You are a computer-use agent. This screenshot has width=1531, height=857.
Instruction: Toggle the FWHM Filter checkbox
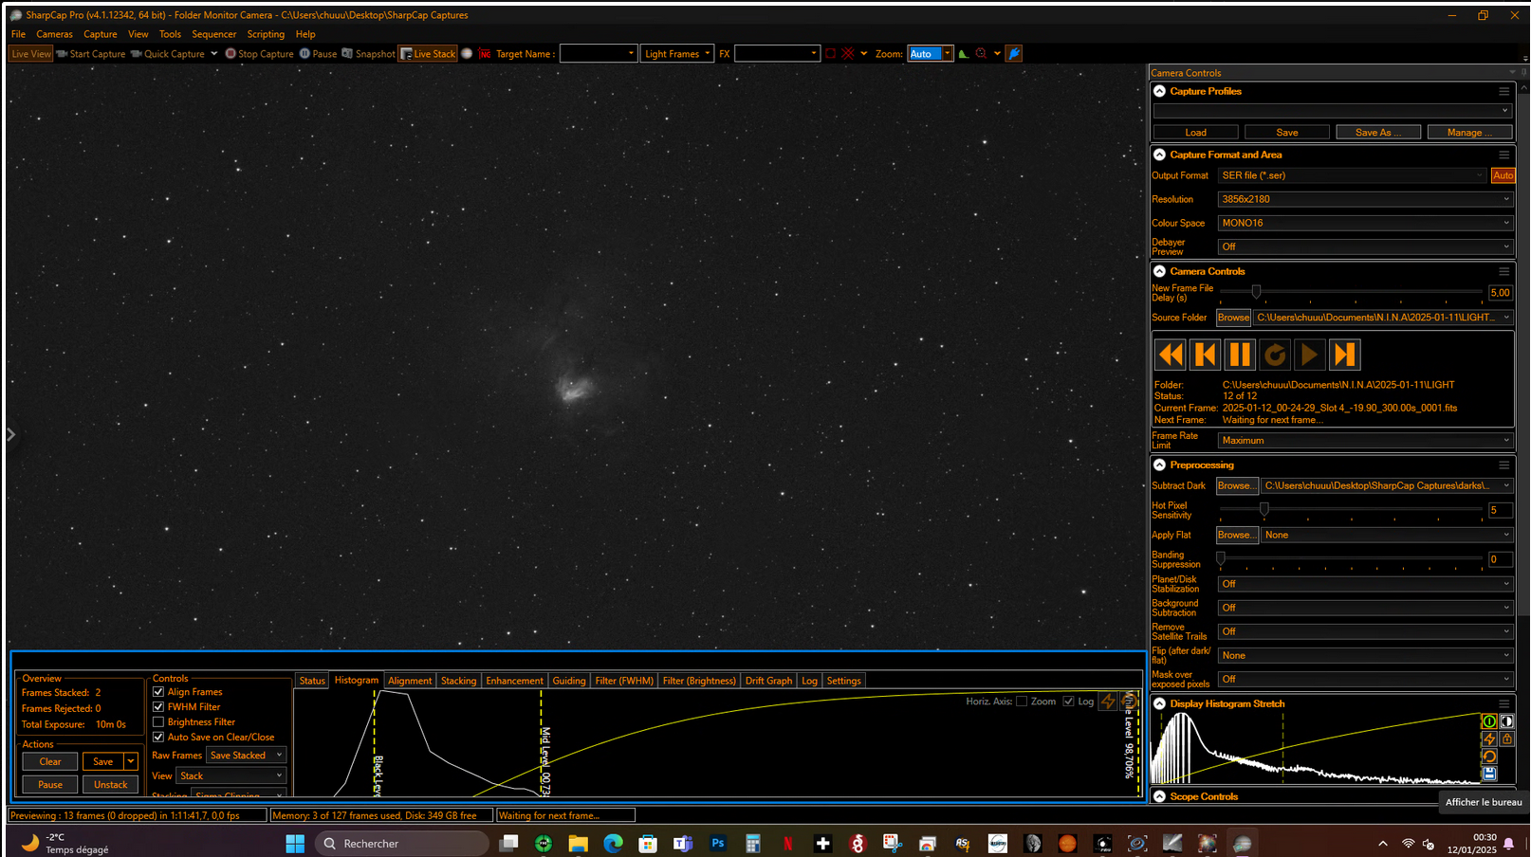point(158,707)
